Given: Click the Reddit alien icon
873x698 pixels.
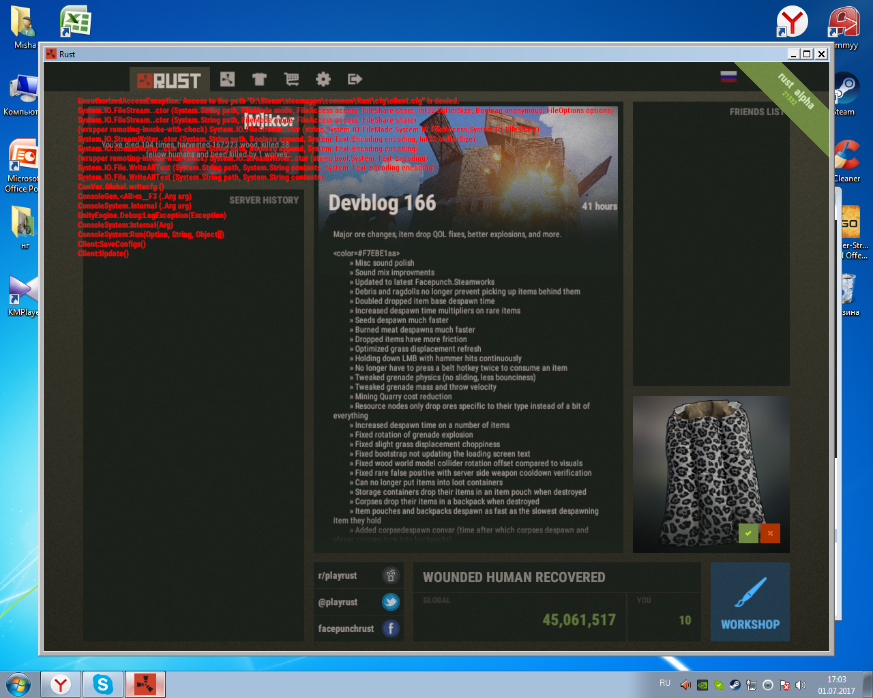Looking at the screenshot, I should click(391, 575).
